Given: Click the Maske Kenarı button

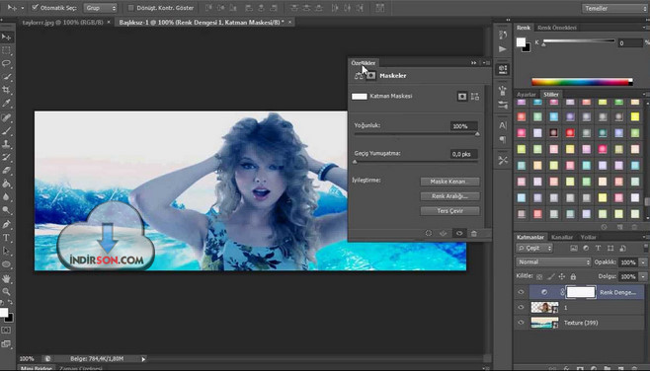Looking at the screenshot, I should [449, 182].
